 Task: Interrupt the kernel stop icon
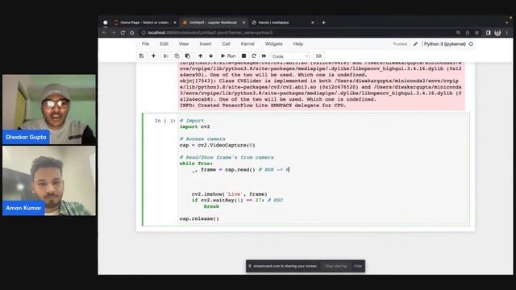(x=243, y=56)
